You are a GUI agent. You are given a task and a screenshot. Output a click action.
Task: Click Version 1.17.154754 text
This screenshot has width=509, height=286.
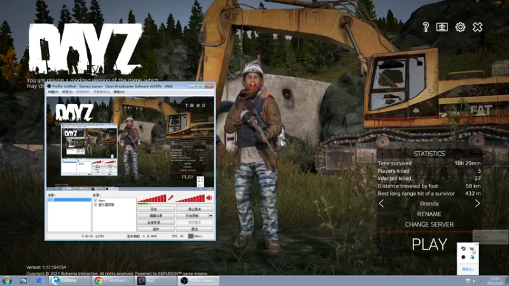pyautogui.click(x=46, y=267)
